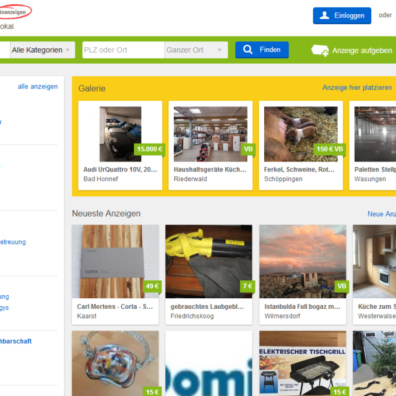Click the 'Schöppingen' location text
The width and height of the screenshot is (396, 396).
[283, 179]
